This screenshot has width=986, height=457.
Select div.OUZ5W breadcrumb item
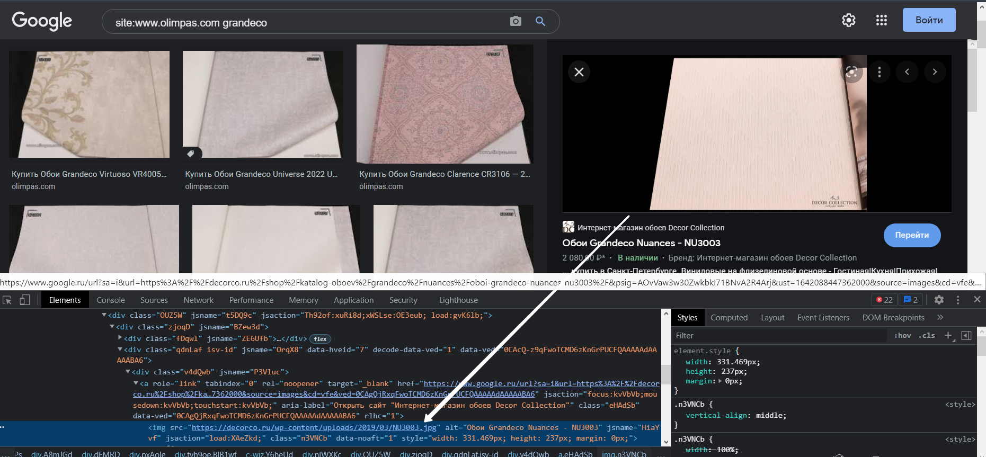(x=370, y=454)
